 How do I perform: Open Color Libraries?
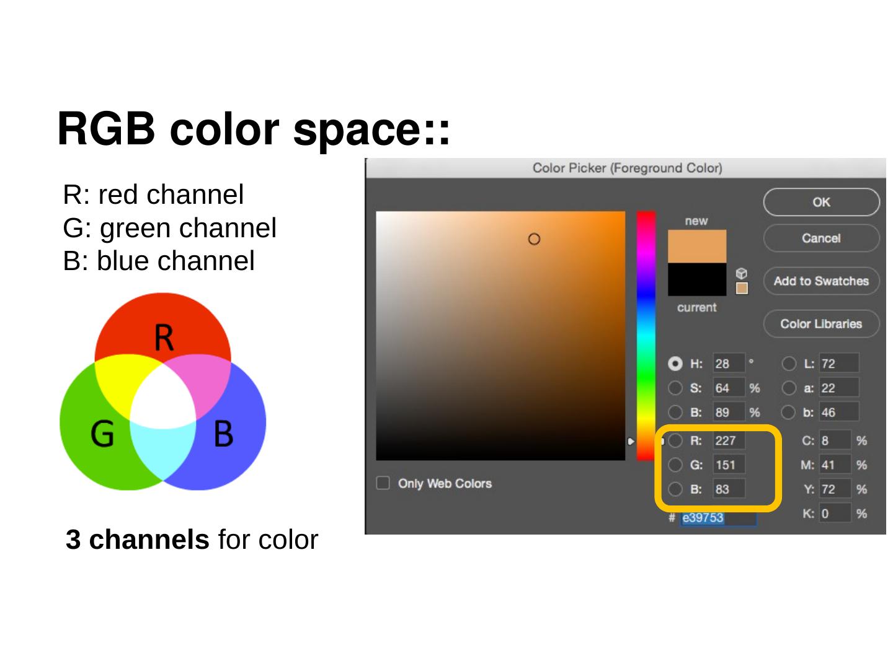click(x=821, y=324)
